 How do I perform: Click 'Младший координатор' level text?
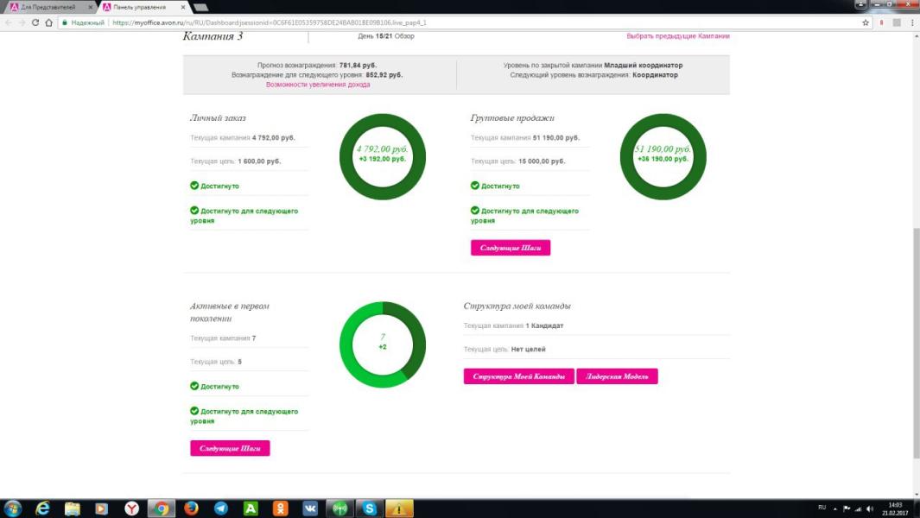pyautogui.click(x=644, y=65)
